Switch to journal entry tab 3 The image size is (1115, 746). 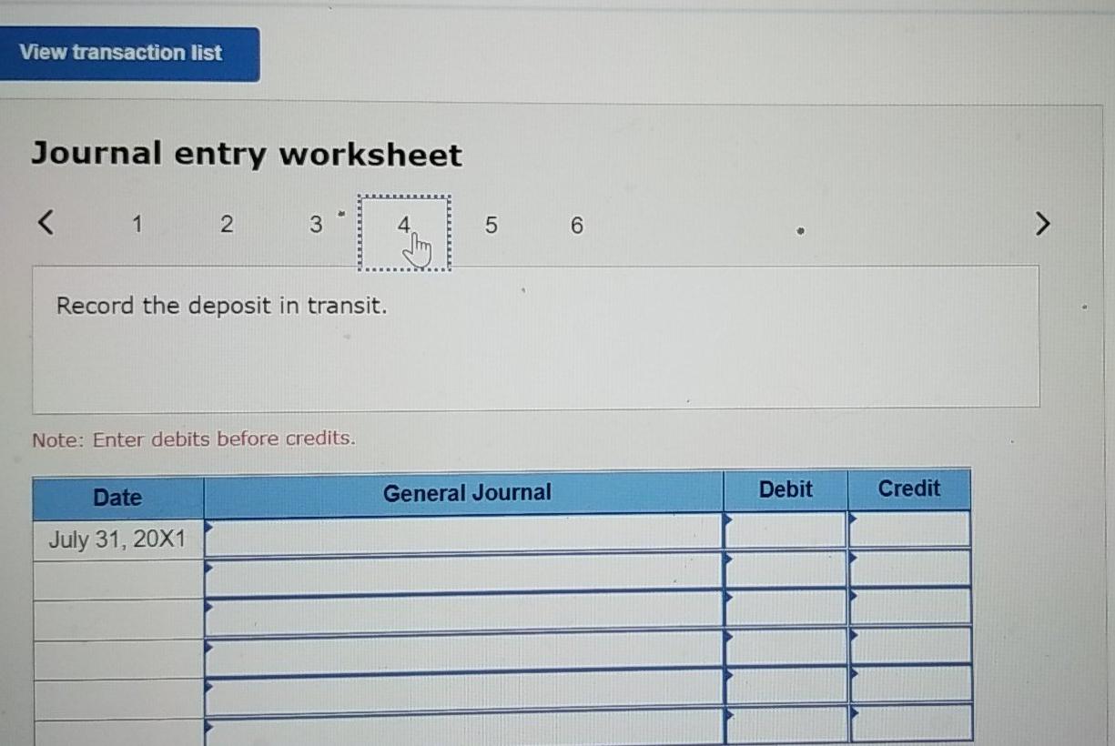[315, 224]
